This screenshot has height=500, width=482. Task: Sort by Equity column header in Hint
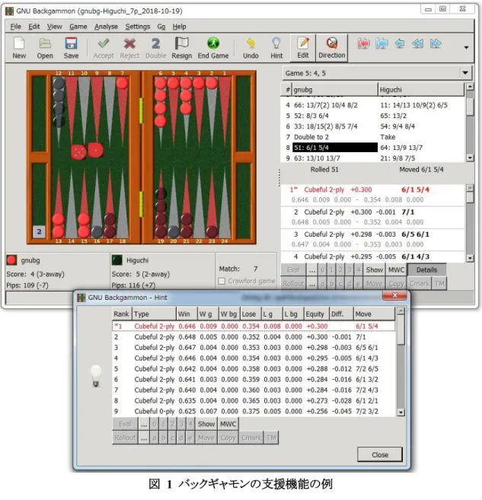[x=316, y=314]
